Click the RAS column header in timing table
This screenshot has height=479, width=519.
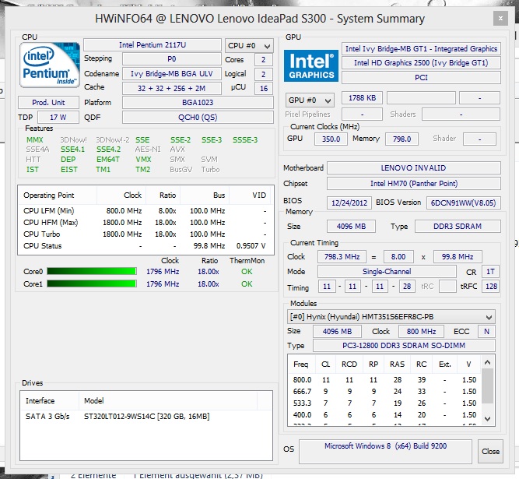click(397, 364)
